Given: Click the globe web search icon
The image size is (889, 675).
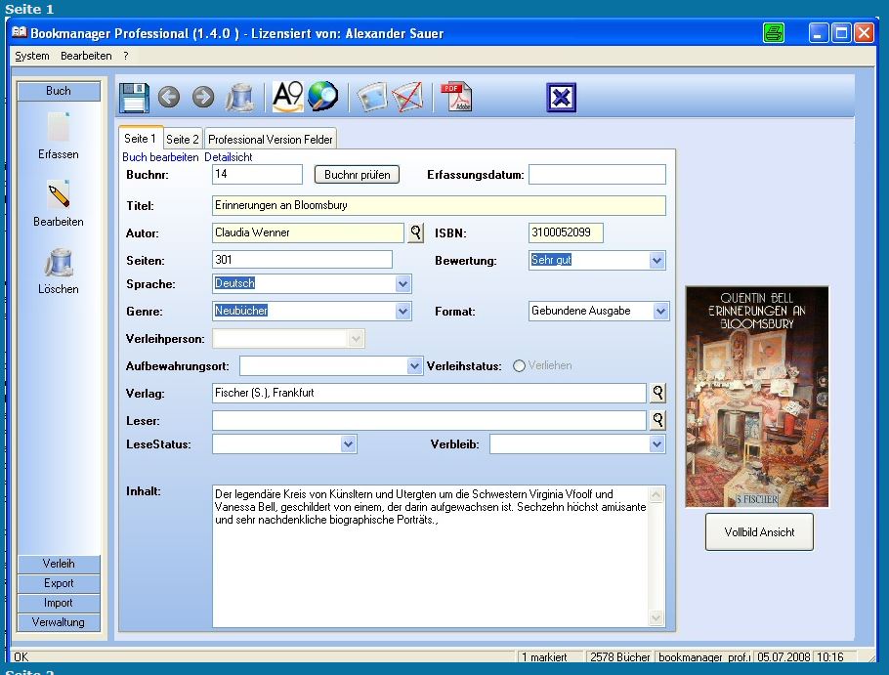Looking at the screenshot, I should coord(322,97).
